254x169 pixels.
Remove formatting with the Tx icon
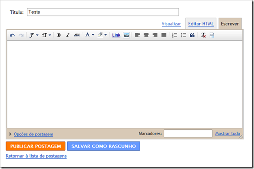pos(203,35)
